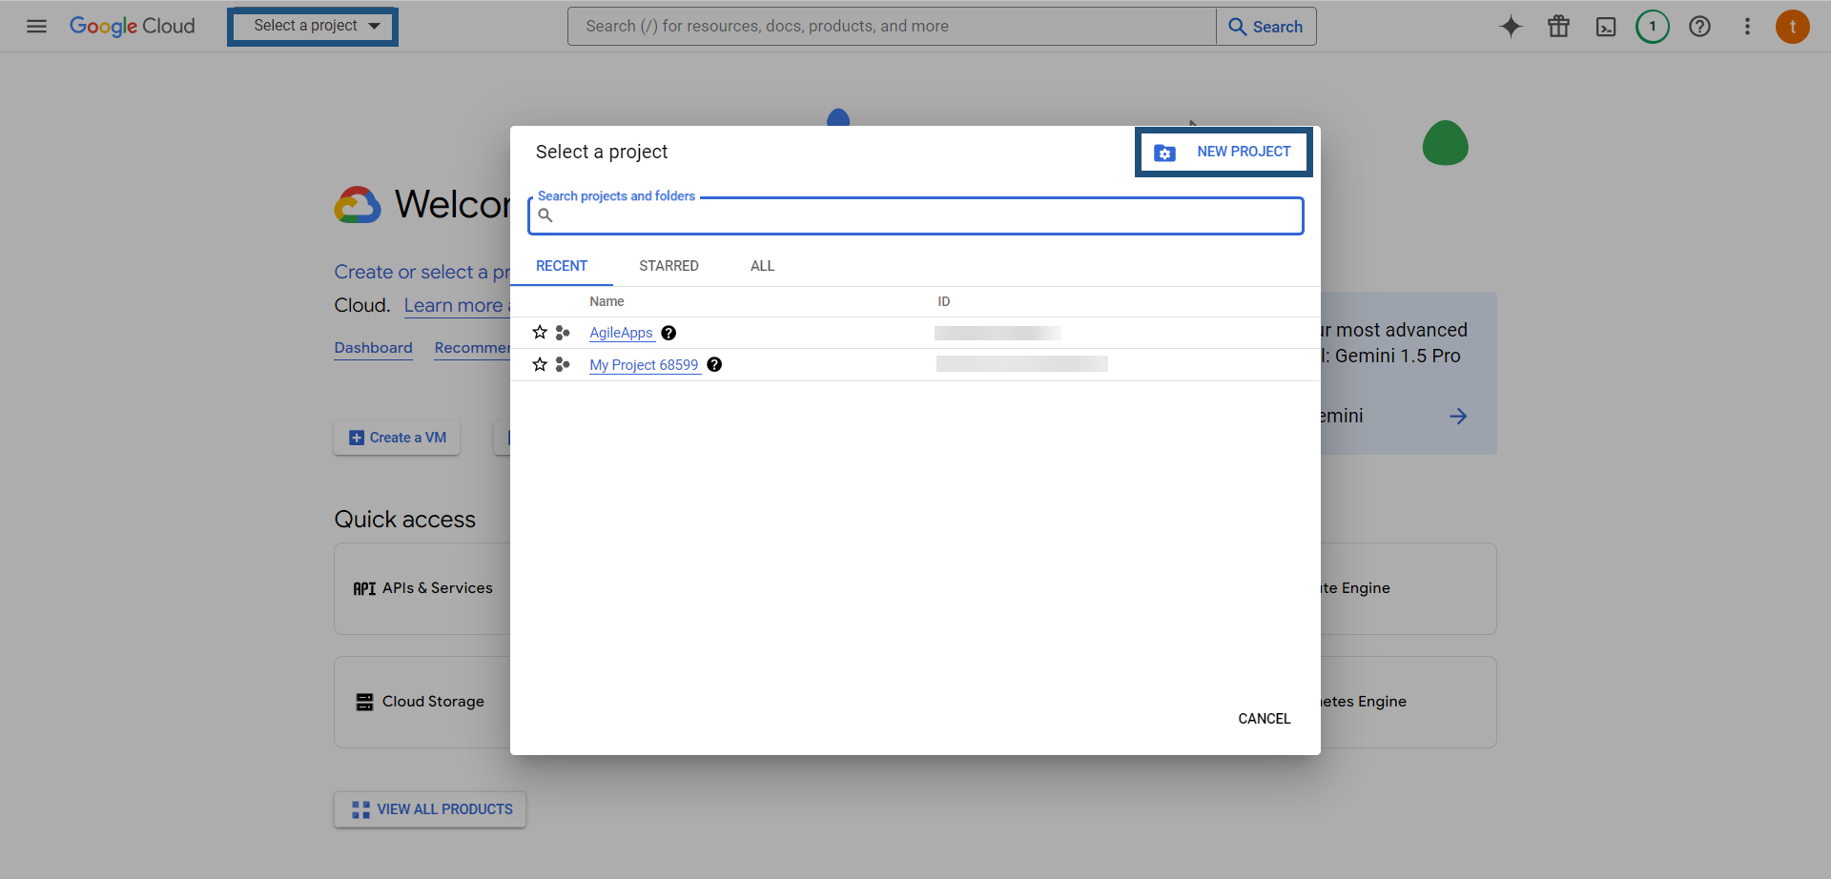Switch to the RECENT tab
Screen dimensions: 1831x879
pyautogui.click(x=562, y=266)
